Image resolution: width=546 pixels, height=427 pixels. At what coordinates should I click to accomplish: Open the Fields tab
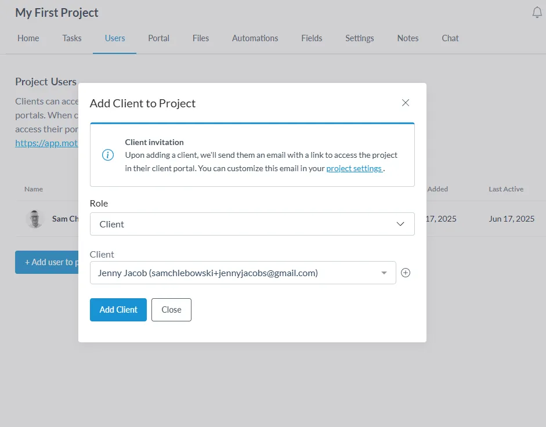tap(312, 38)
